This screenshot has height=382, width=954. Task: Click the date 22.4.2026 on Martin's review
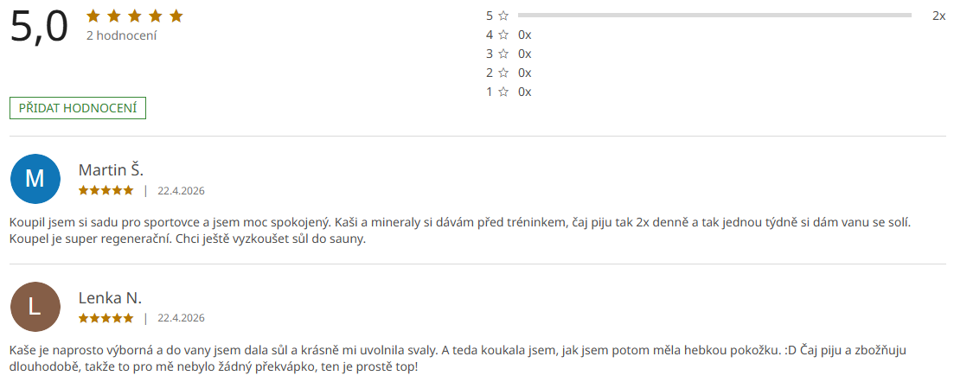pos(181,191)
